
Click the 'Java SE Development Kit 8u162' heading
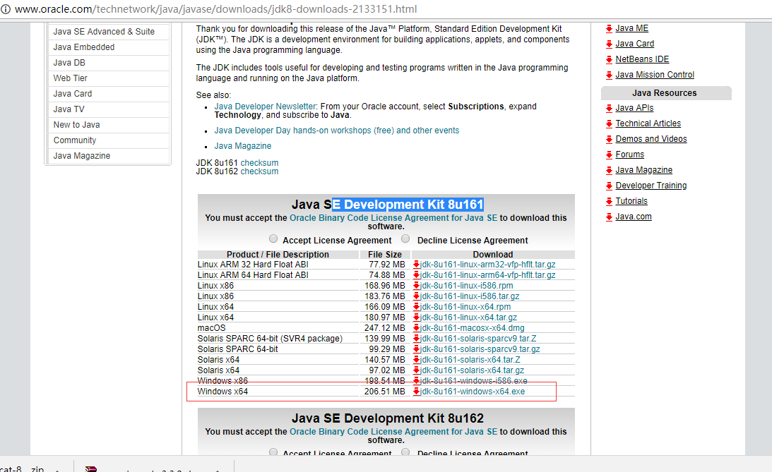(x=388, y=418)
